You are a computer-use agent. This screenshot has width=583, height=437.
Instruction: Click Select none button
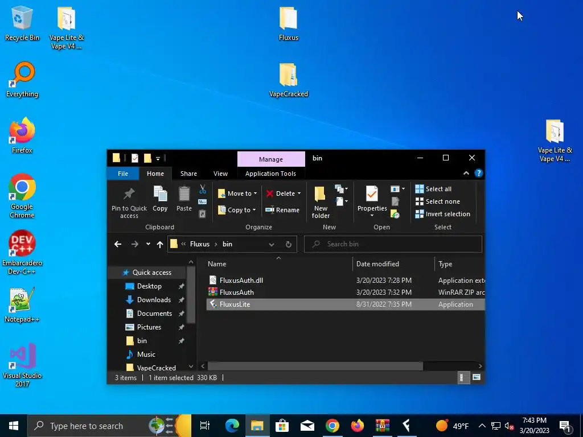pyautogui.click(x=438, y=201)
